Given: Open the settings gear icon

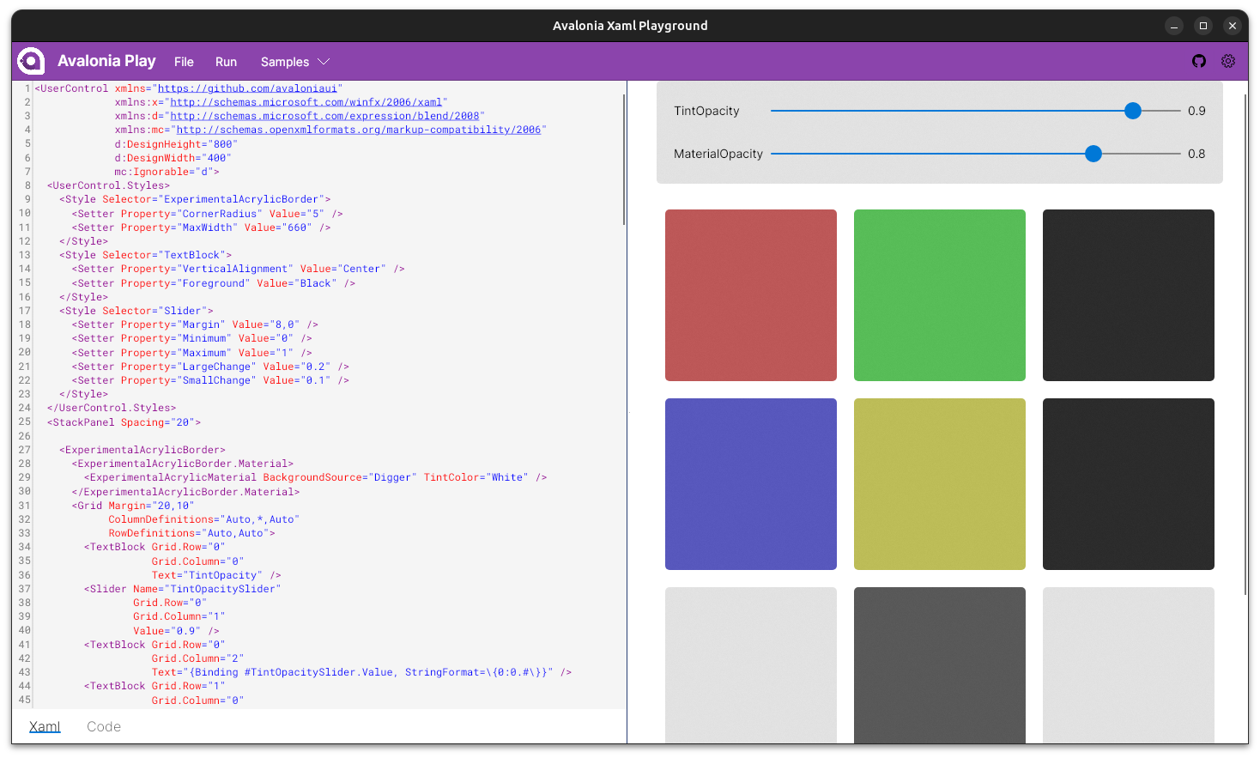Looking at the screenshot, I should click(x=1228, y=61).
